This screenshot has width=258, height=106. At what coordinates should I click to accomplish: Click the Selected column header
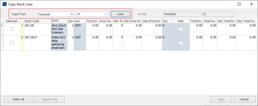(12, 21)
